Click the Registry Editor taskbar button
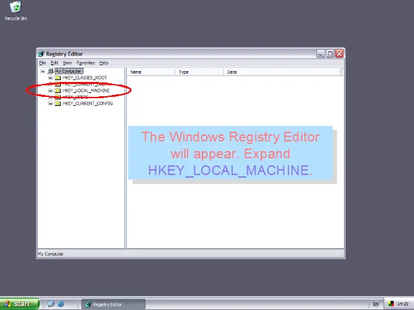The height and width of the screenshot is (310, 414). pyautogui.click(x=113, y=304)
